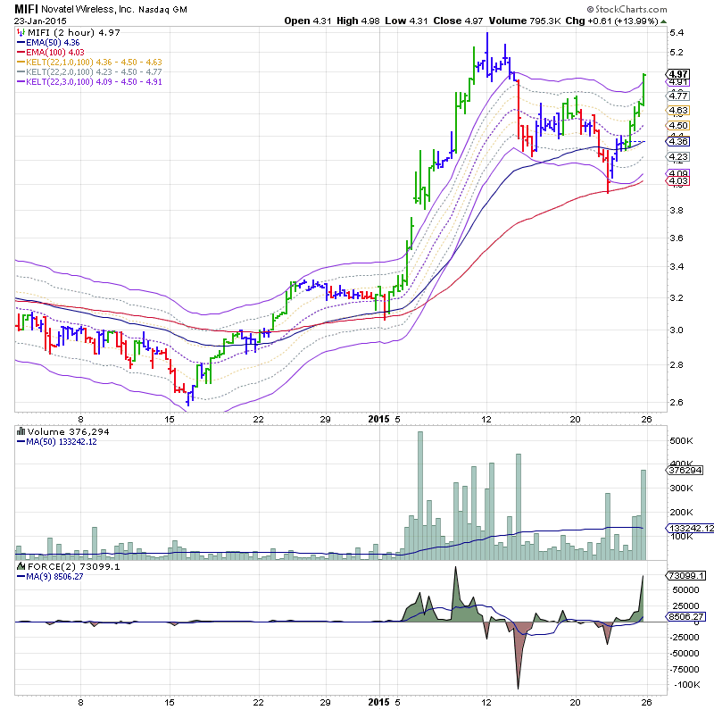
Task: Click the Volume 376,294 legend entry
Action: point(69,431)
